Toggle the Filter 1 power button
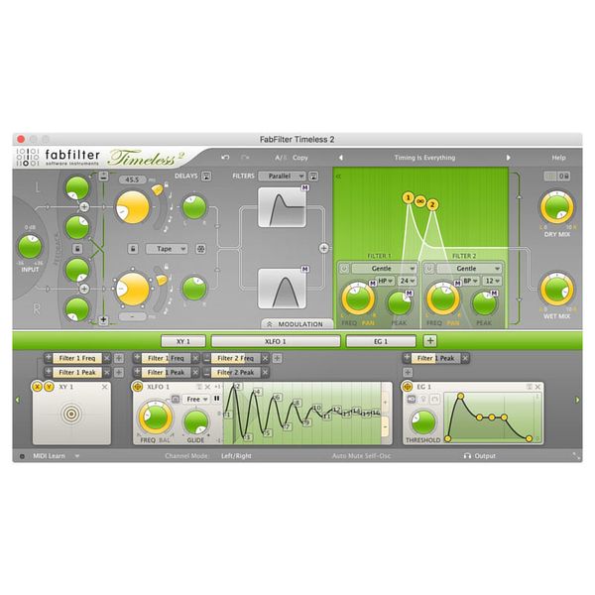Image resolution: width=595 pixels, height=595 pixels. [344, 269]
